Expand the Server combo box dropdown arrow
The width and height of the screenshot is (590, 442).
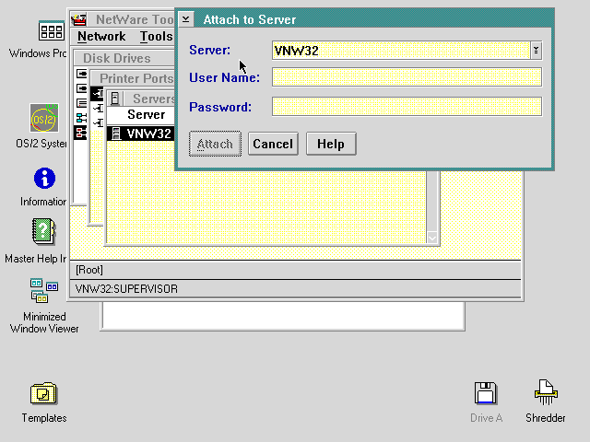[537, 50]
